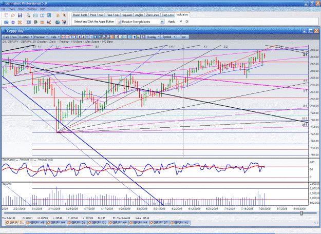Image resolution: width=321 pixels, height=234 pixels.
Task: Click the Text button in chart toolbar
Action: [x=183, y=37]
